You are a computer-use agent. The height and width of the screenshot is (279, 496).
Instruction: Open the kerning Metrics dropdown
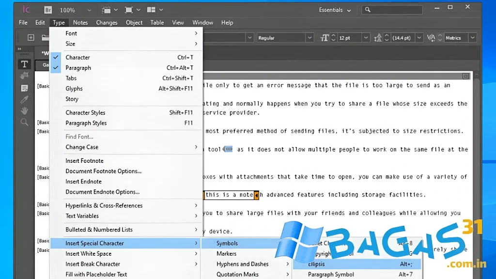point(472,38)
